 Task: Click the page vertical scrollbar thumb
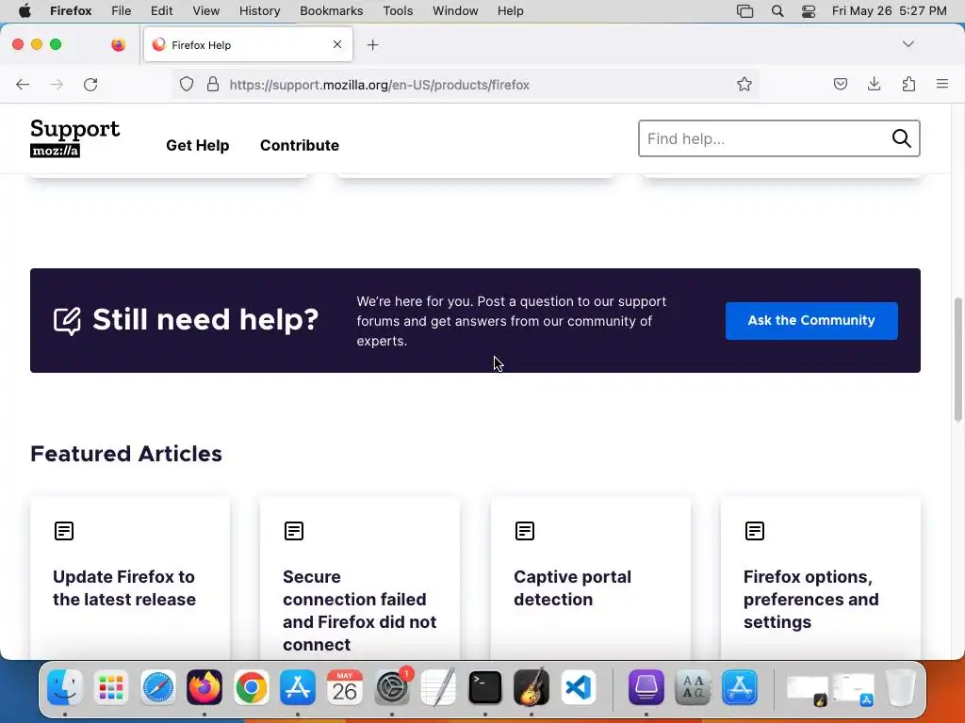point(957,360)
